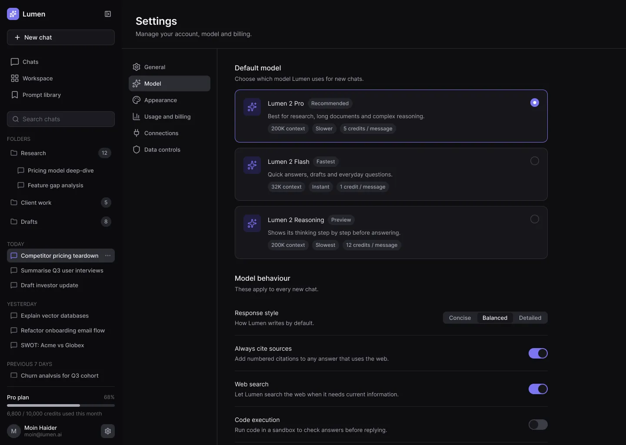
Task: Click the Lumen 2 Reasoning sparkle icon
Action: [x=252, y=223]
